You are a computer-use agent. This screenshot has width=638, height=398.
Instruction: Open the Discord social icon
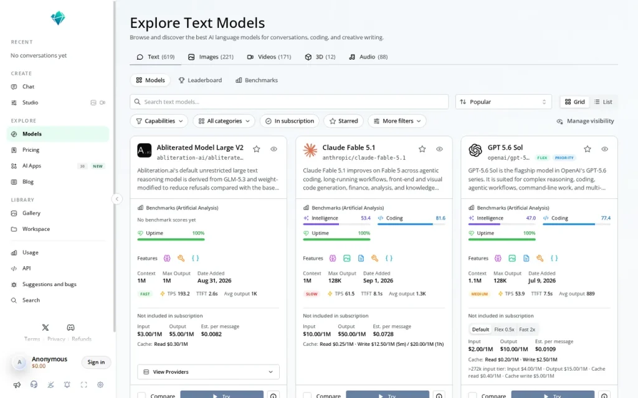(x=70, y=327)
